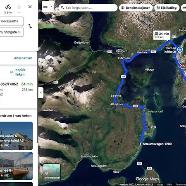Filter by Bensinstasjoner chip
This screenshot has width=186, height=186.
click(x=136, y=8)
